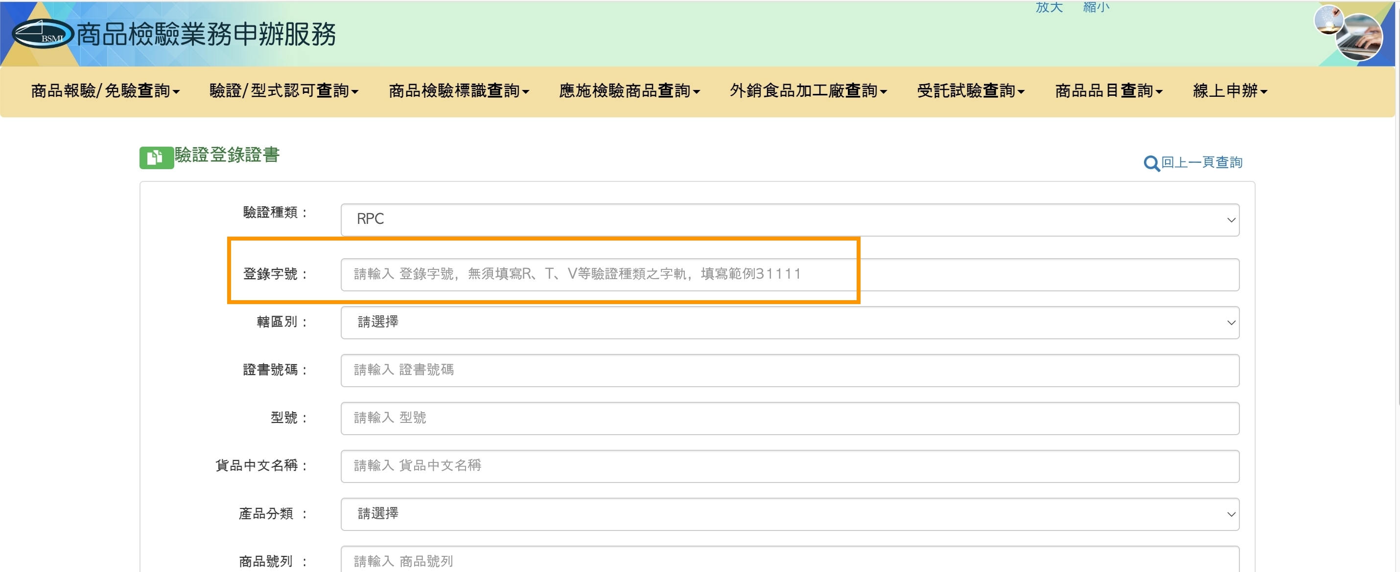Click the circular laptop photo in header
Screen dimensions: 1400x572
pos(1359,37)
